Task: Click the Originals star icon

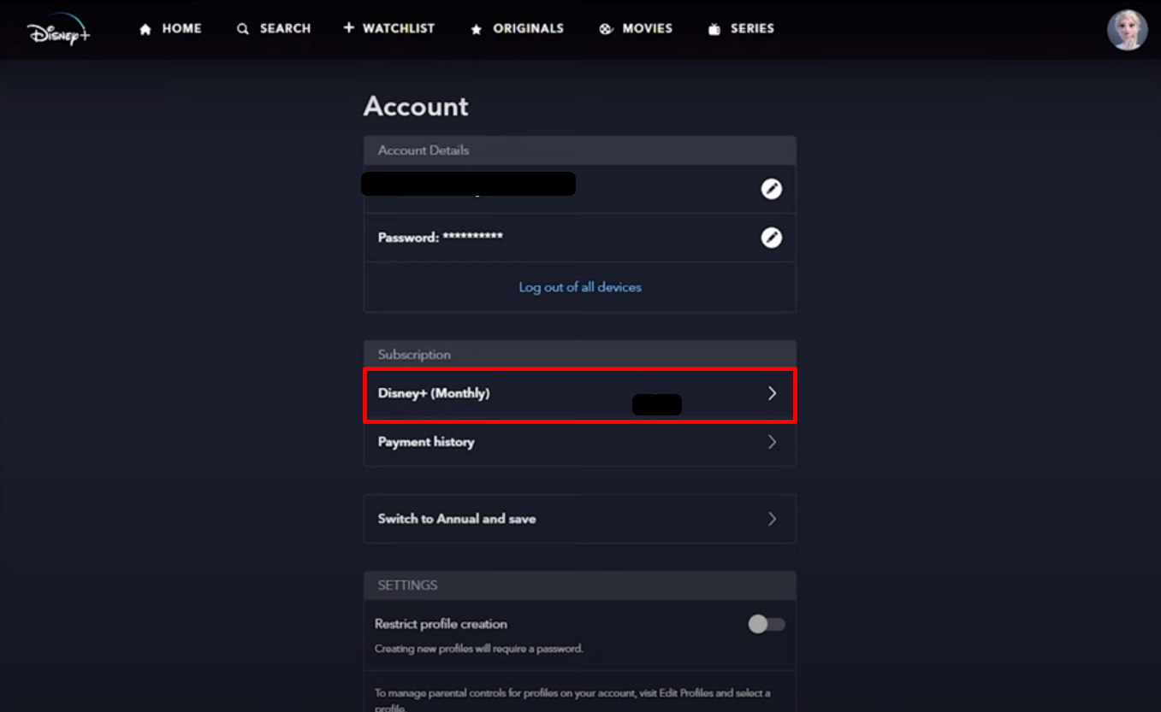Action: coord(477,29)
